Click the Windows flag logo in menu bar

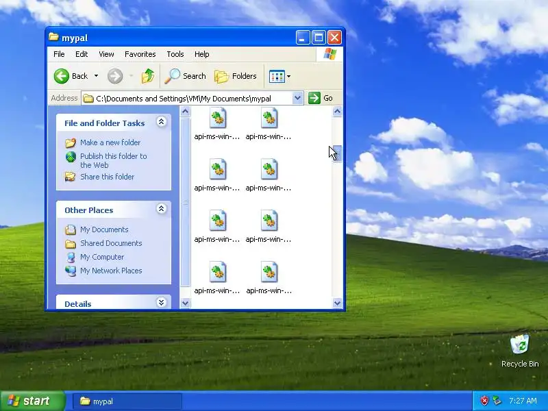click(x=330, y=54)
